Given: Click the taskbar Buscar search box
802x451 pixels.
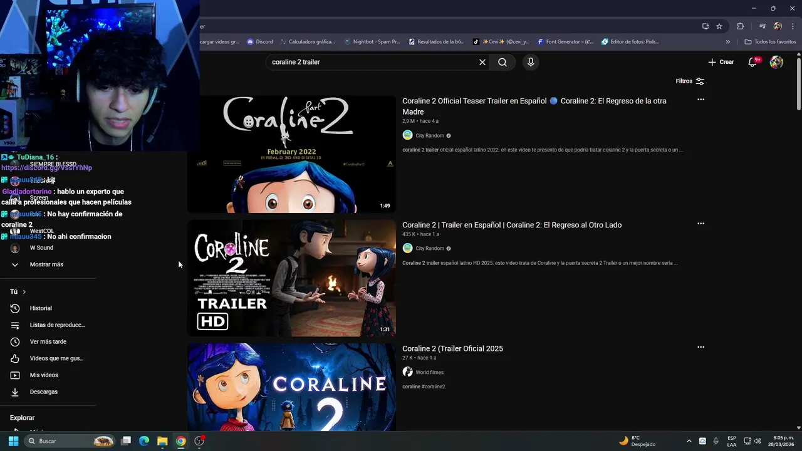Looking at the screenshot, I should (x=70, y=441).
